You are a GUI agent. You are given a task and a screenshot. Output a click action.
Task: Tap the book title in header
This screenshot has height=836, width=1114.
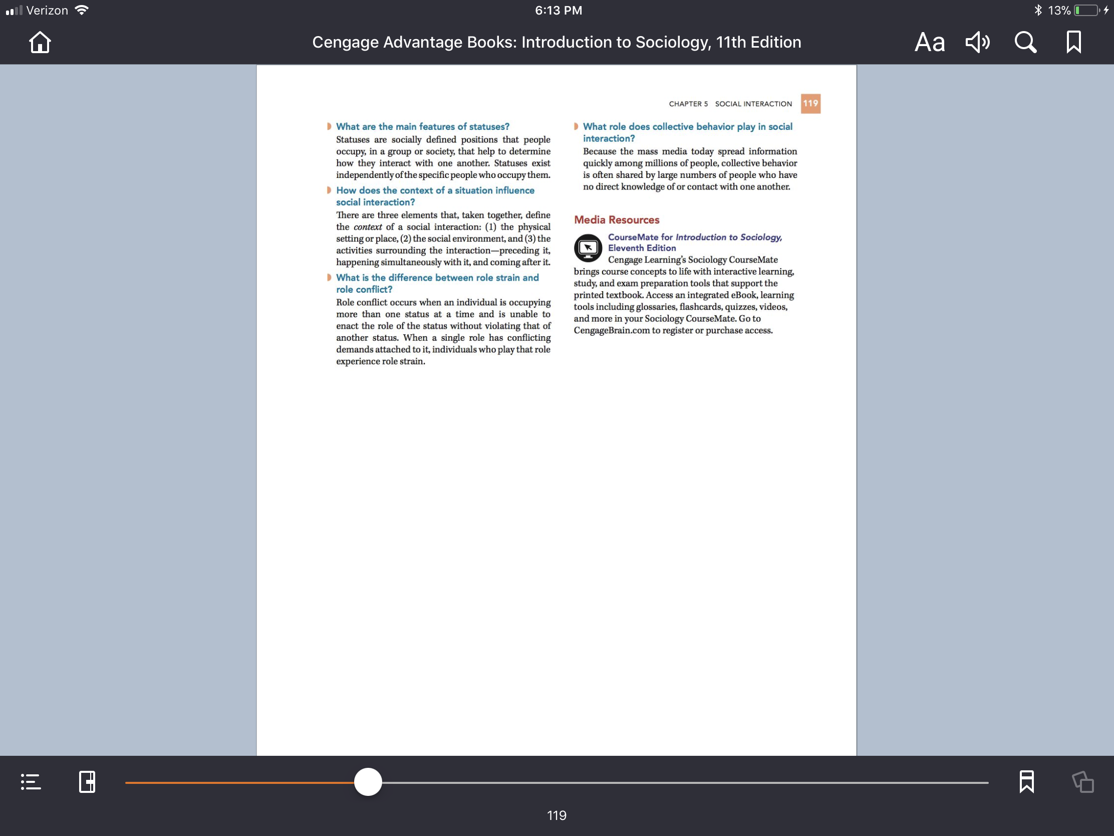(x=556, y=42)
